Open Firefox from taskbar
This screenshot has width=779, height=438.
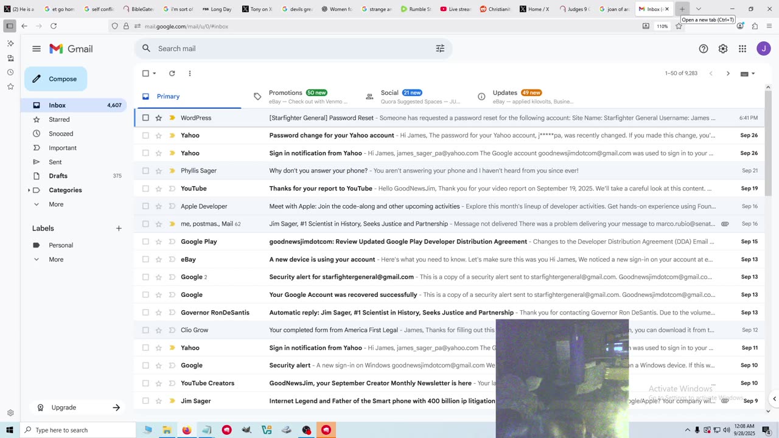(x=186, y=430)
